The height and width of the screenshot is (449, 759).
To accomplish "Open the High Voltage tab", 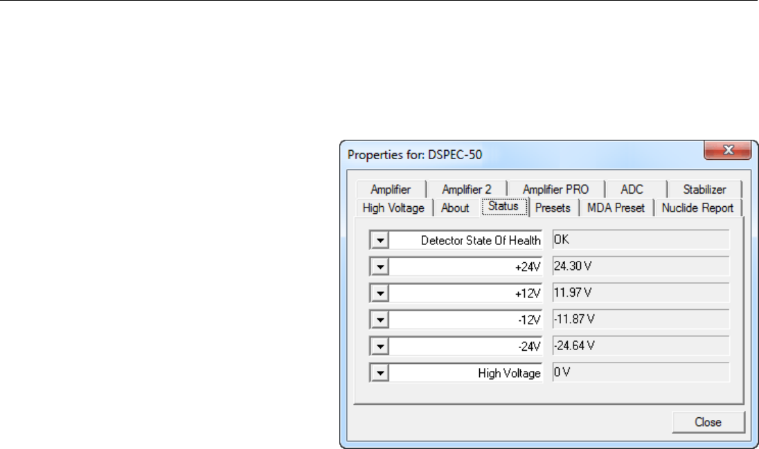I will click(393, 208).
